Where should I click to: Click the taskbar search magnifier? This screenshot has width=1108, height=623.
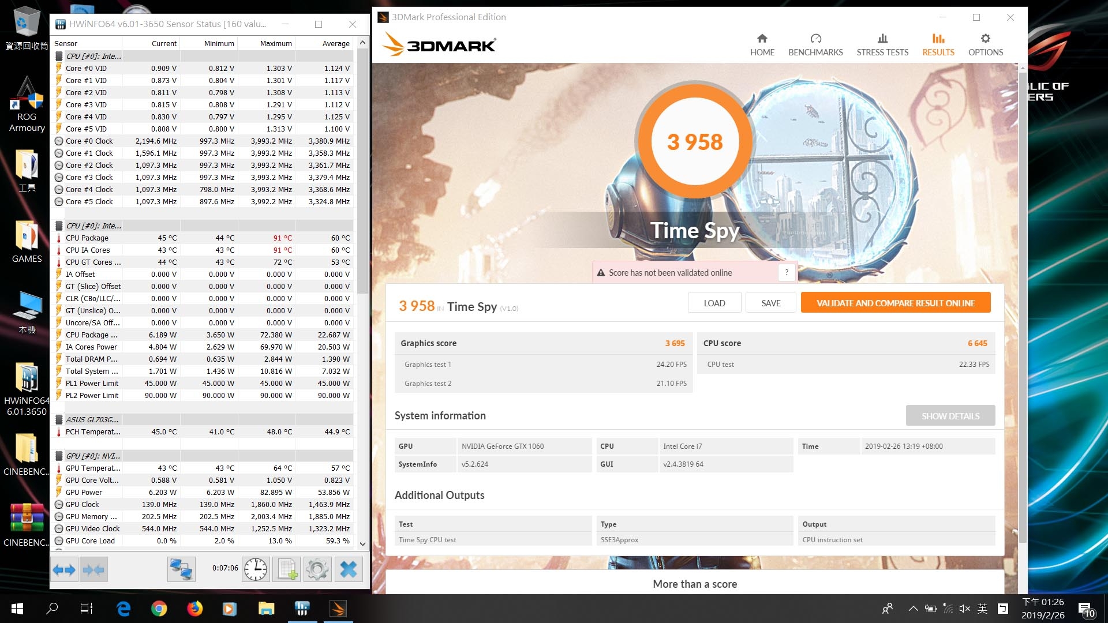52,609
